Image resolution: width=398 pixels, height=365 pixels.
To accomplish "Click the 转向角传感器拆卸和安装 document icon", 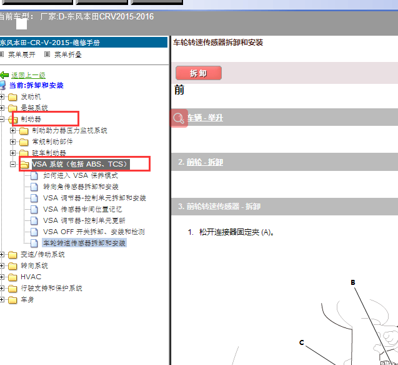I will (x=34, y=187).
